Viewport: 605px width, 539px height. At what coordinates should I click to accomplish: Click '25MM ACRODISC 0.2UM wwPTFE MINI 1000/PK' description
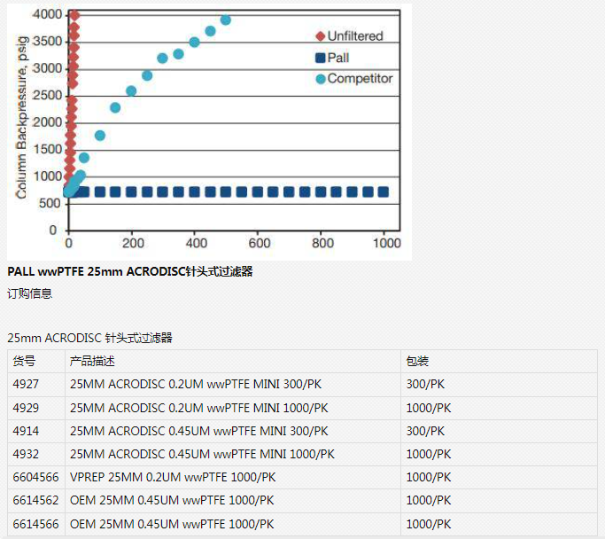point(199,408)
